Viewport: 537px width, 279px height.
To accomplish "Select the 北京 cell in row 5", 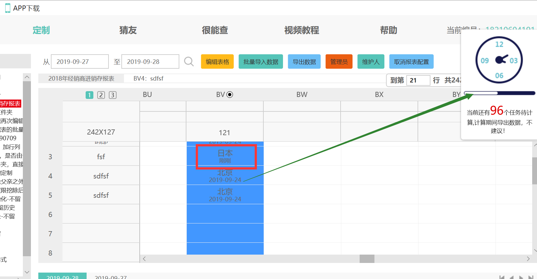I will pos(225,195).
